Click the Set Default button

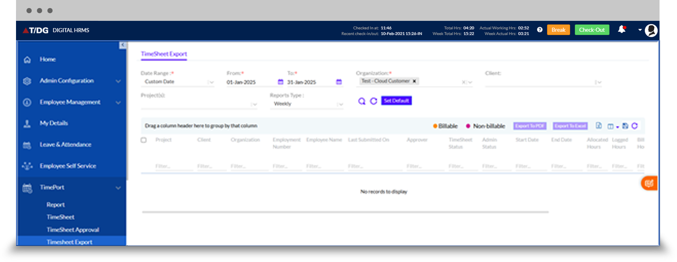pyautogui.click(x=396, y=101)
